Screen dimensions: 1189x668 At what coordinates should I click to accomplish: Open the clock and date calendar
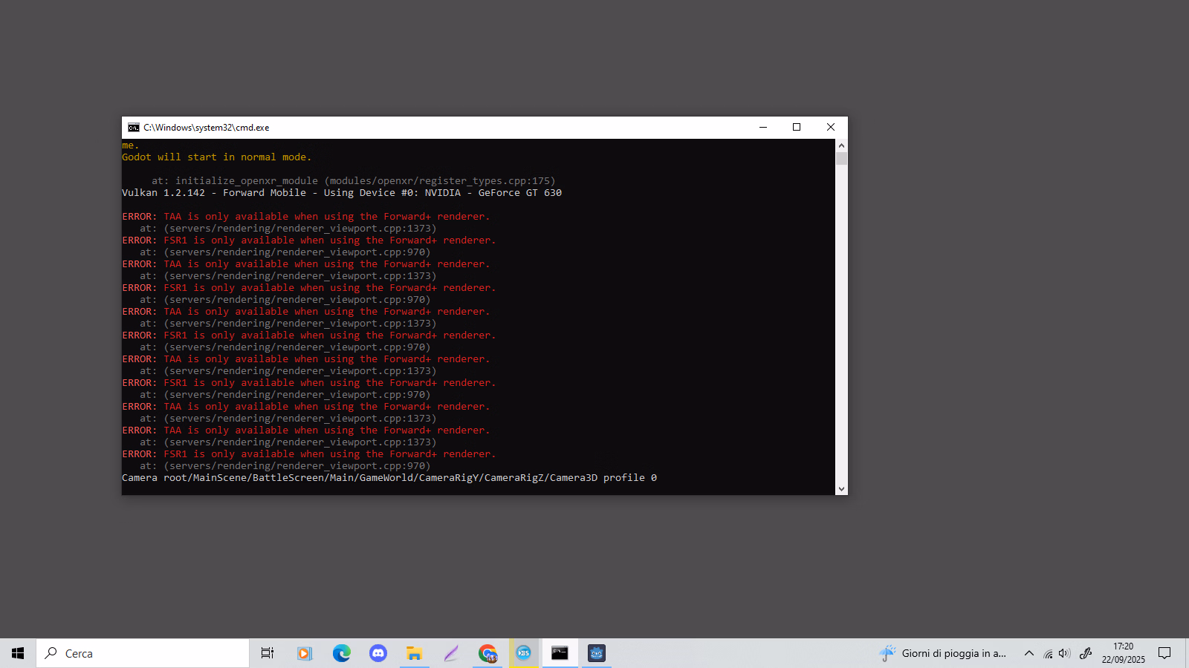(x=1123, y=653)
